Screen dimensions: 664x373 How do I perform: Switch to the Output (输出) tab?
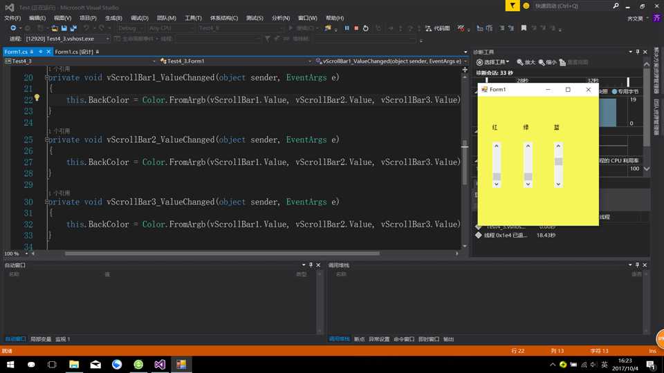(448, 339)
